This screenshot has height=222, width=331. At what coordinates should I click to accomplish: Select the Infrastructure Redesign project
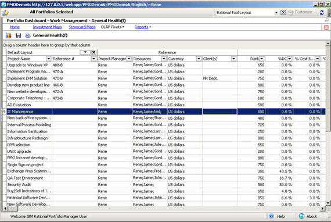[x=27, y=138]
